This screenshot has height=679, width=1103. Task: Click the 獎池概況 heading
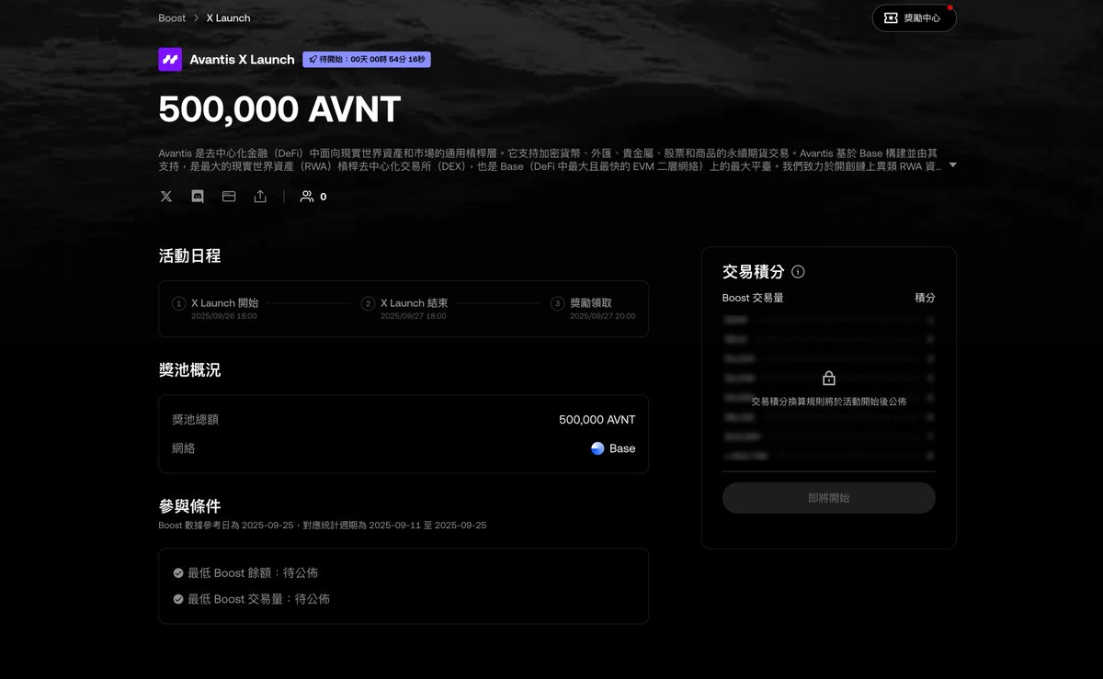click(189, 370)
